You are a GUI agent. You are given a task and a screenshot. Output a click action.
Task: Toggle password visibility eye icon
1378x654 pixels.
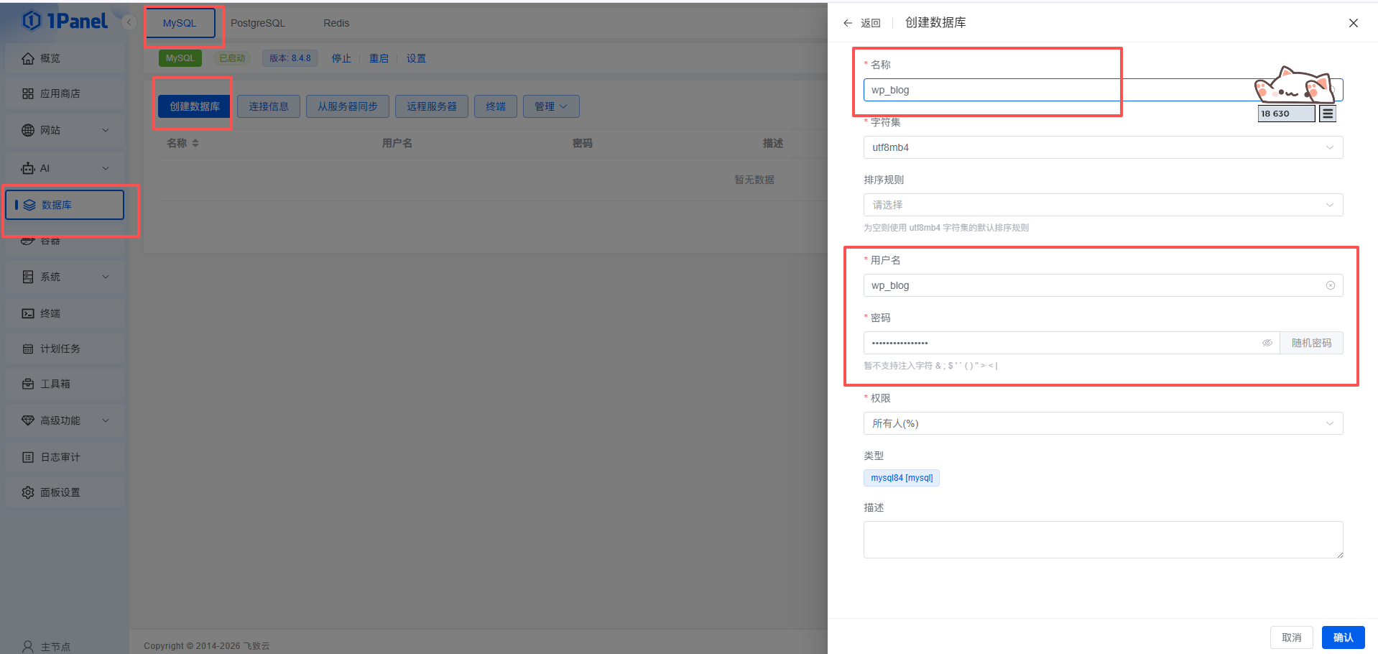1267,343
